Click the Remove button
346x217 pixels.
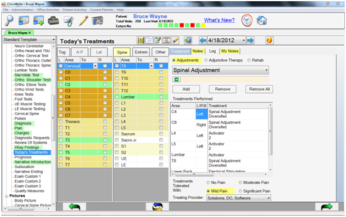point(223,89)
